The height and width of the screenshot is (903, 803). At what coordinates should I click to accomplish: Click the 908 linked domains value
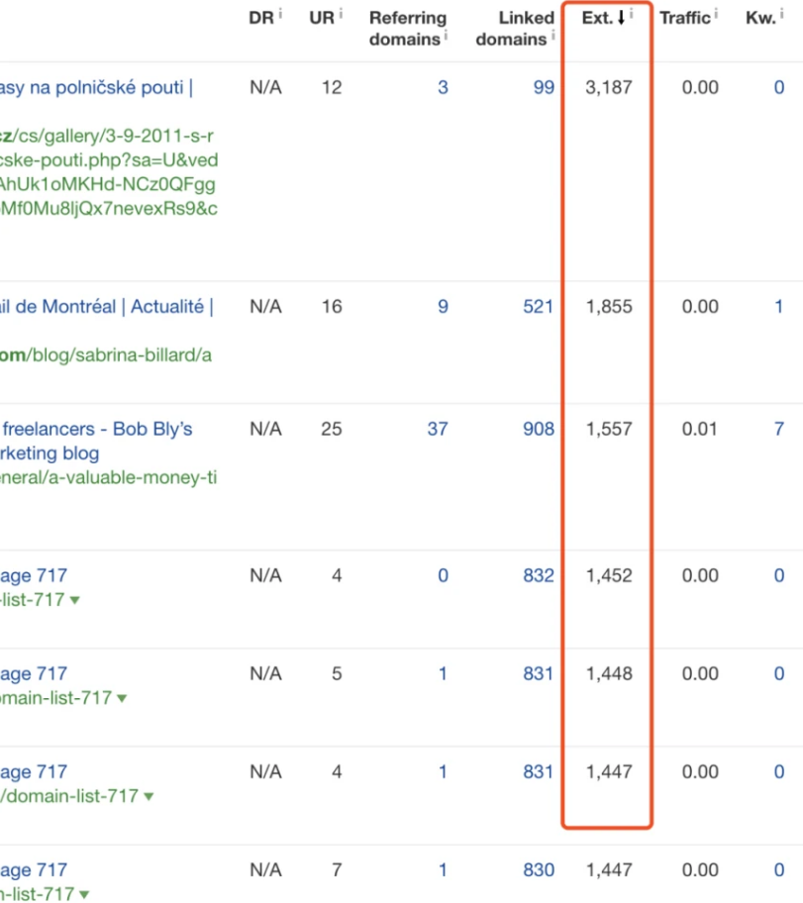(539, 429)
